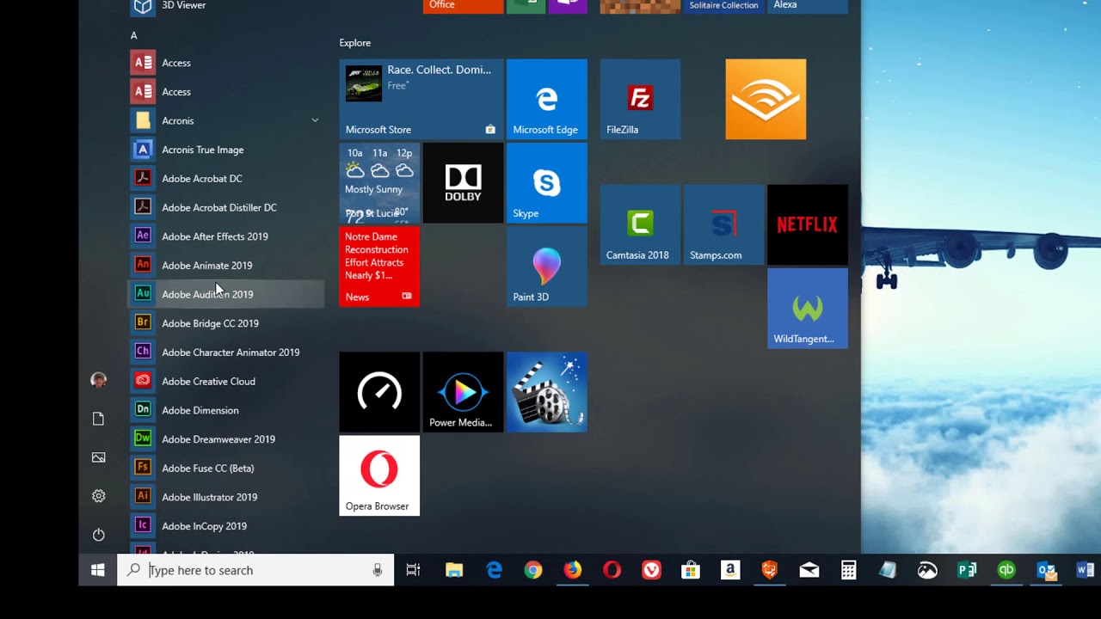Click the Windows Start button
Viewport: 1101px width, 619px height.
click(97, 570)
